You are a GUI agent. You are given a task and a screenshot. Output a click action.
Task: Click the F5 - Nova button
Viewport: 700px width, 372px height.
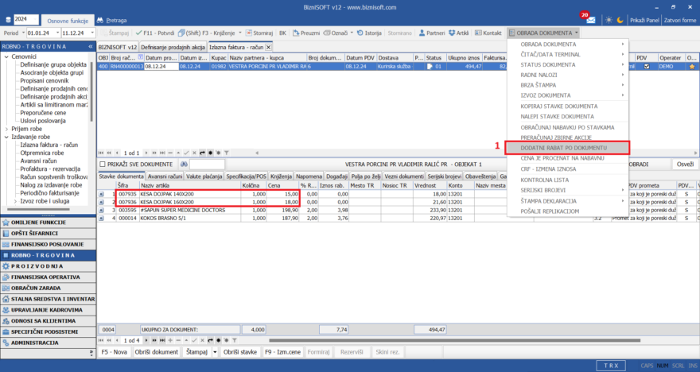(114, 351)
